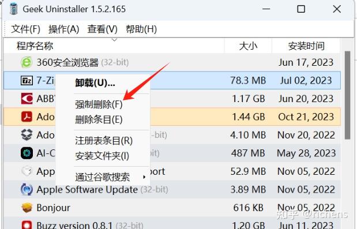Click the Adobe Acrobat PDF icon
The height and width of the screenshot is (229, 357).
click(27, 117)
